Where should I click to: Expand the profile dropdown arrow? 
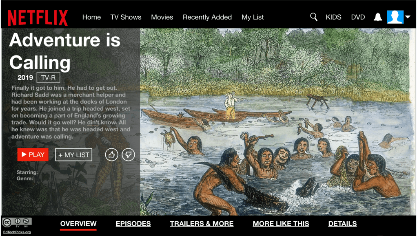click(408, 17)
